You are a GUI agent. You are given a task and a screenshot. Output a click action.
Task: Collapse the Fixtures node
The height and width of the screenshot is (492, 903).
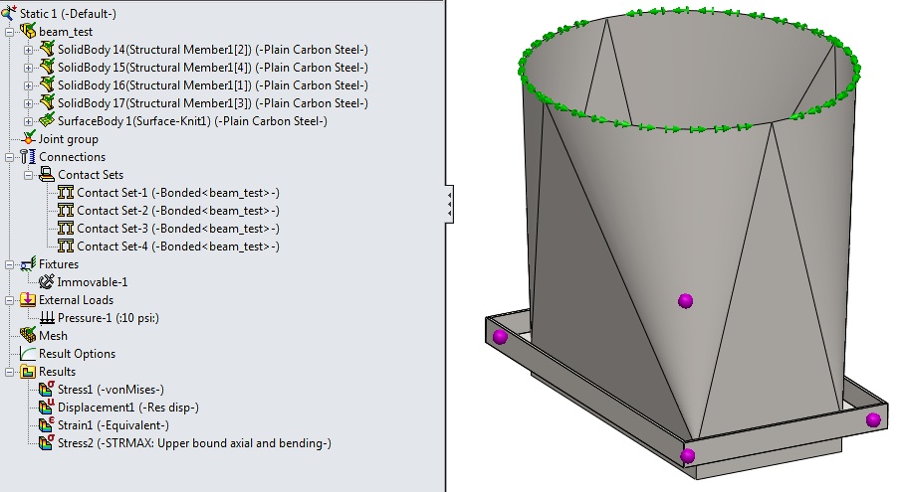coord(9,264)
